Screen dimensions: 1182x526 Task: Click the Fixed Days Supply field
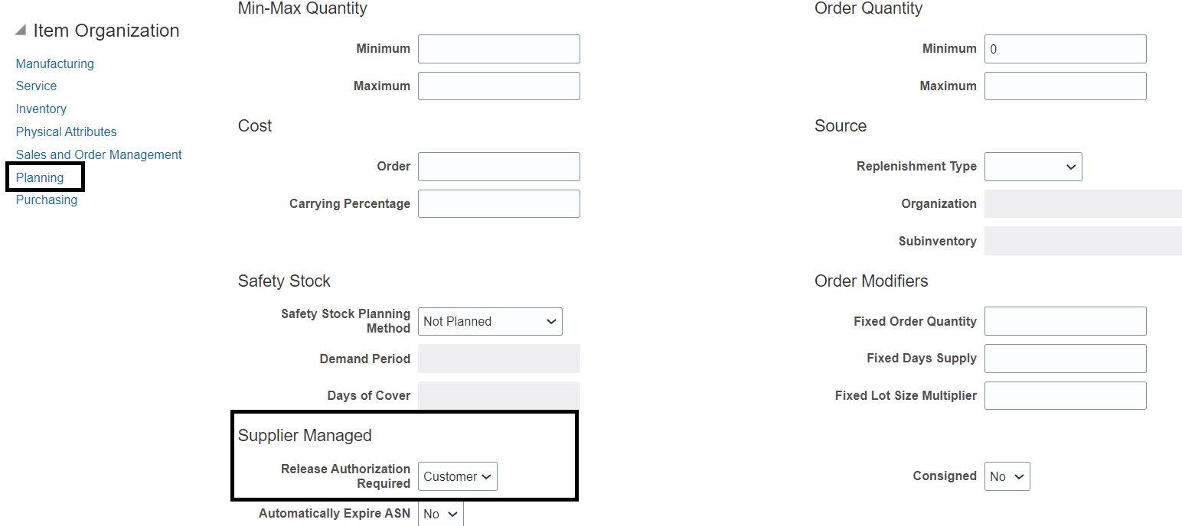coord(1065,358)
